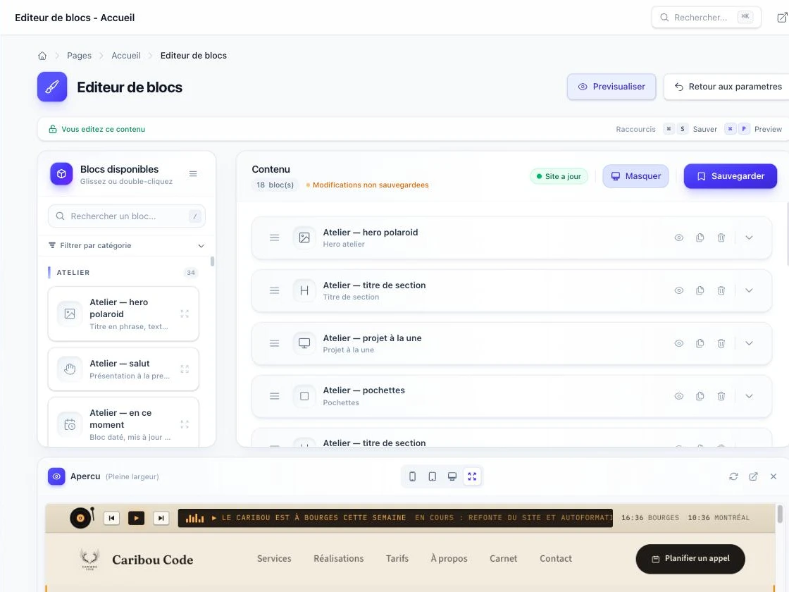789x592 pixels.
Task: Toggle visibility of first Atelier — titre de section block
Action: 679,290
